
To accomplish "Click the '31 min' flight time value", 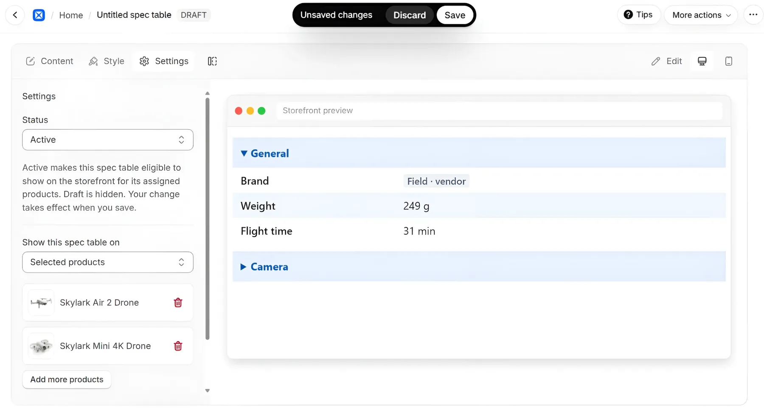I will pyautogui.click(x=419, y=231).
